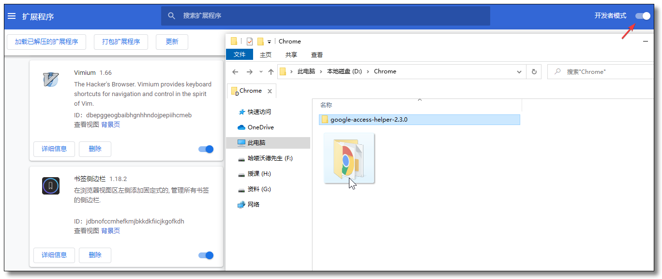Click 书签侧边栏 删除 button
The image size is (662, 279).
[95, 255]
